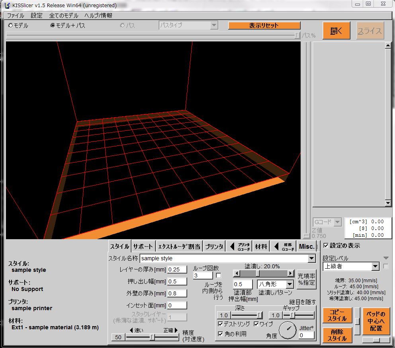Screen dimensions: 395x348
Task: Click the 表示リセット button
Action: (x=264, y=26)
